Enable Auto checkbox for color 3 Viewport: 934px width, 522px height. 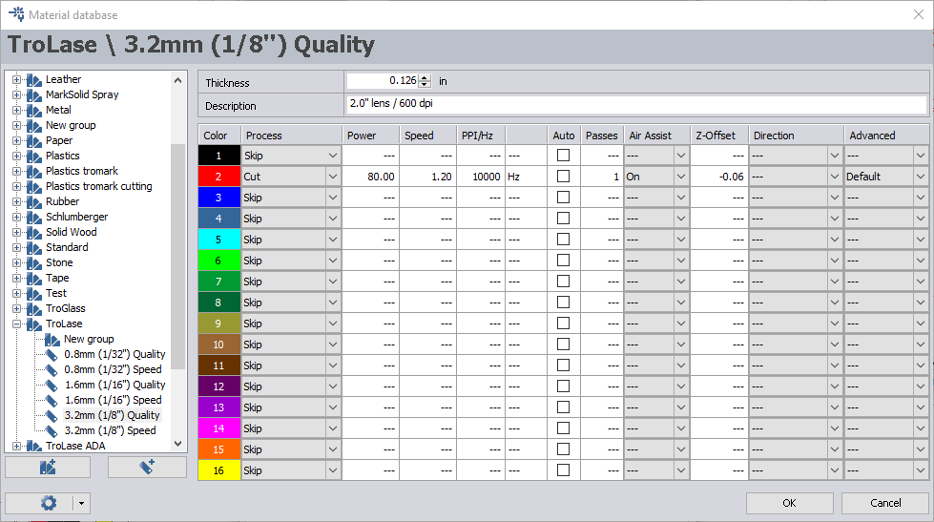[563, 198]
